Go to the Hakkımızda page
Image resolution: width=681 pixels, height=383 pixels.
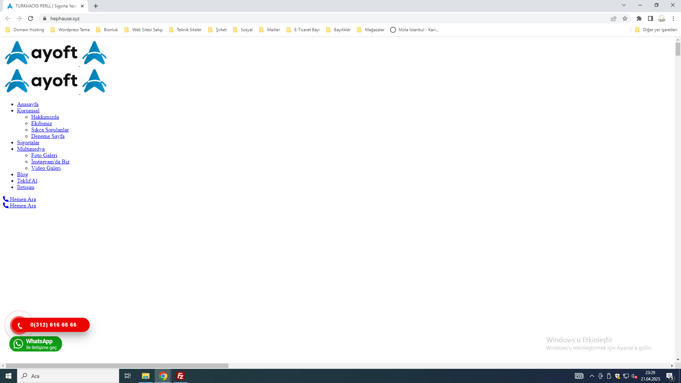(45, 117)
